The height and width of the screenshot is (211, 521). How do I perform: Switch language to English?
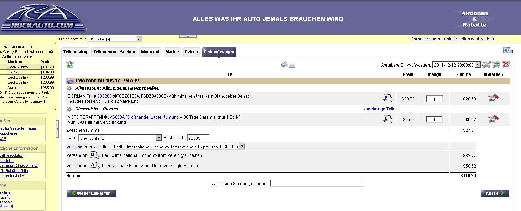5,193
